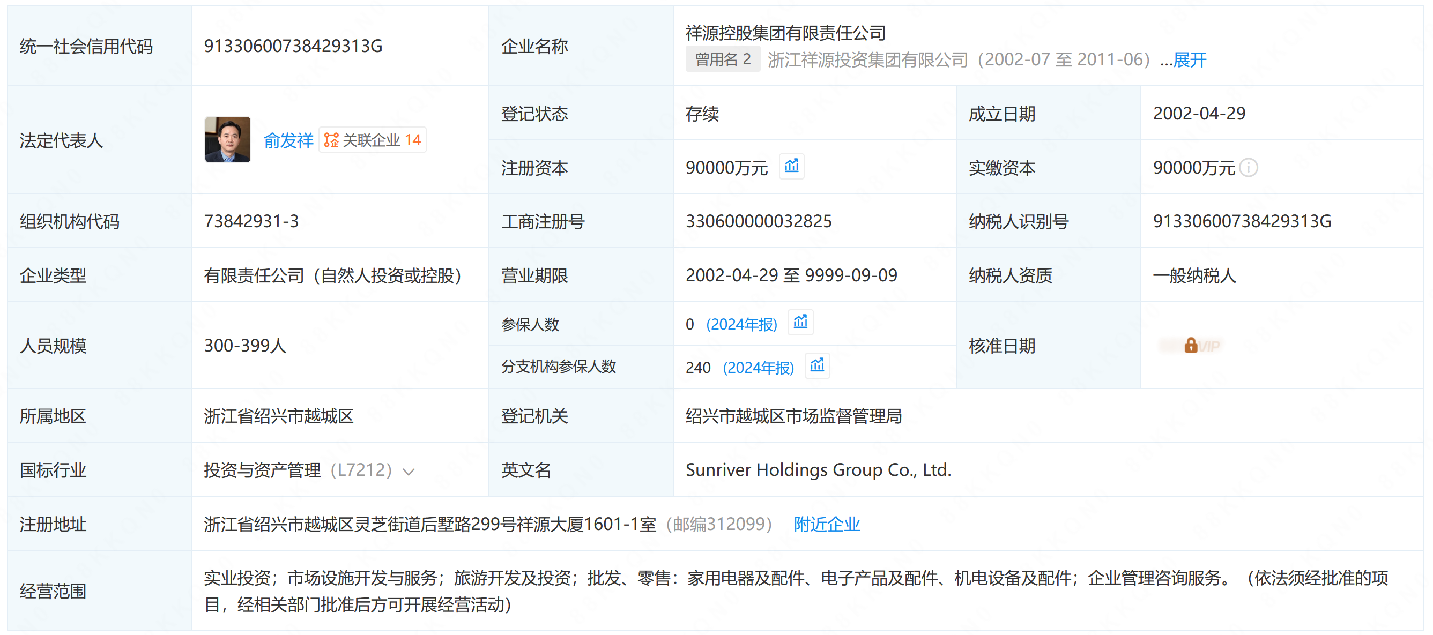Screen dimensions: 1433x635
Task: Open branch insured headcount chart icon
Action: tap(816, 366)
